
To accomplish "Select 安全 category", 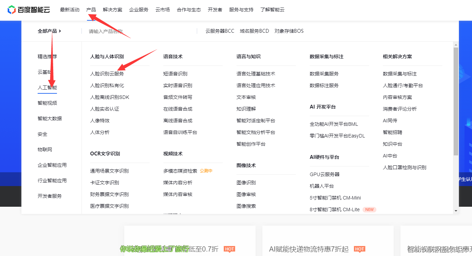I will (x=42, y=134).
